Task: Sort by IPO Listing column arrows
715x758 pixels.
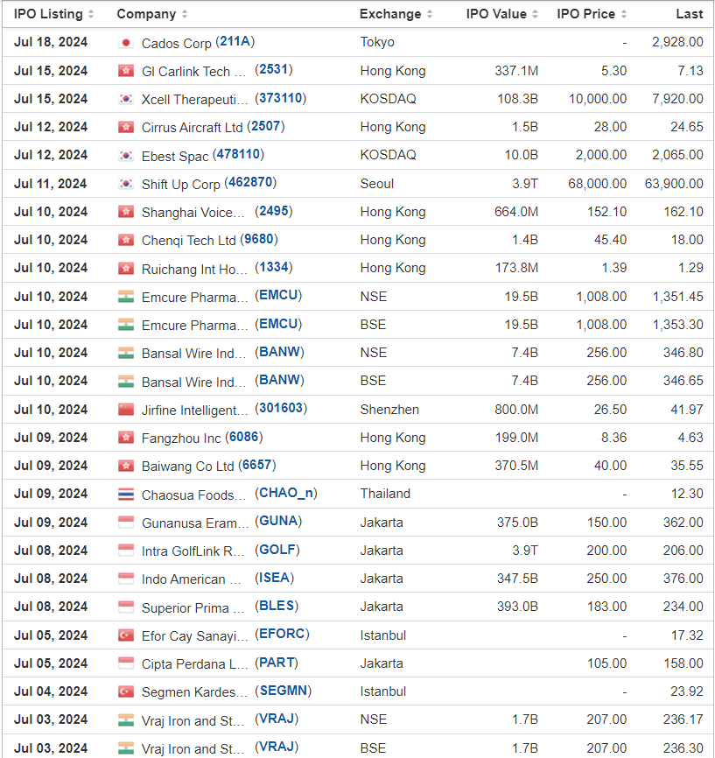Action: [x=91, y=15]
